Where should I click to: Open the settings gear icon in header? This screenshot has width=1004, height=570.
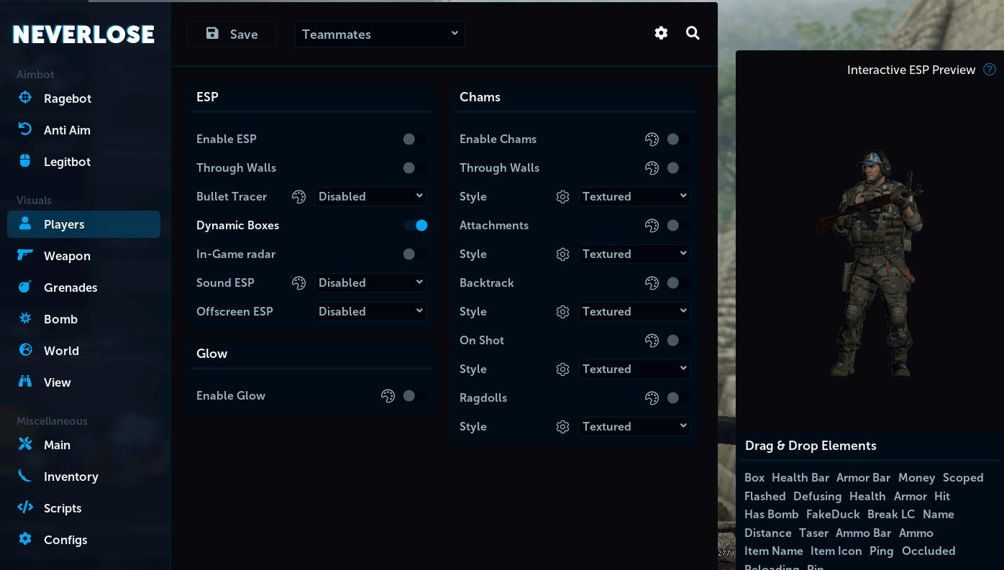[661, 33]
